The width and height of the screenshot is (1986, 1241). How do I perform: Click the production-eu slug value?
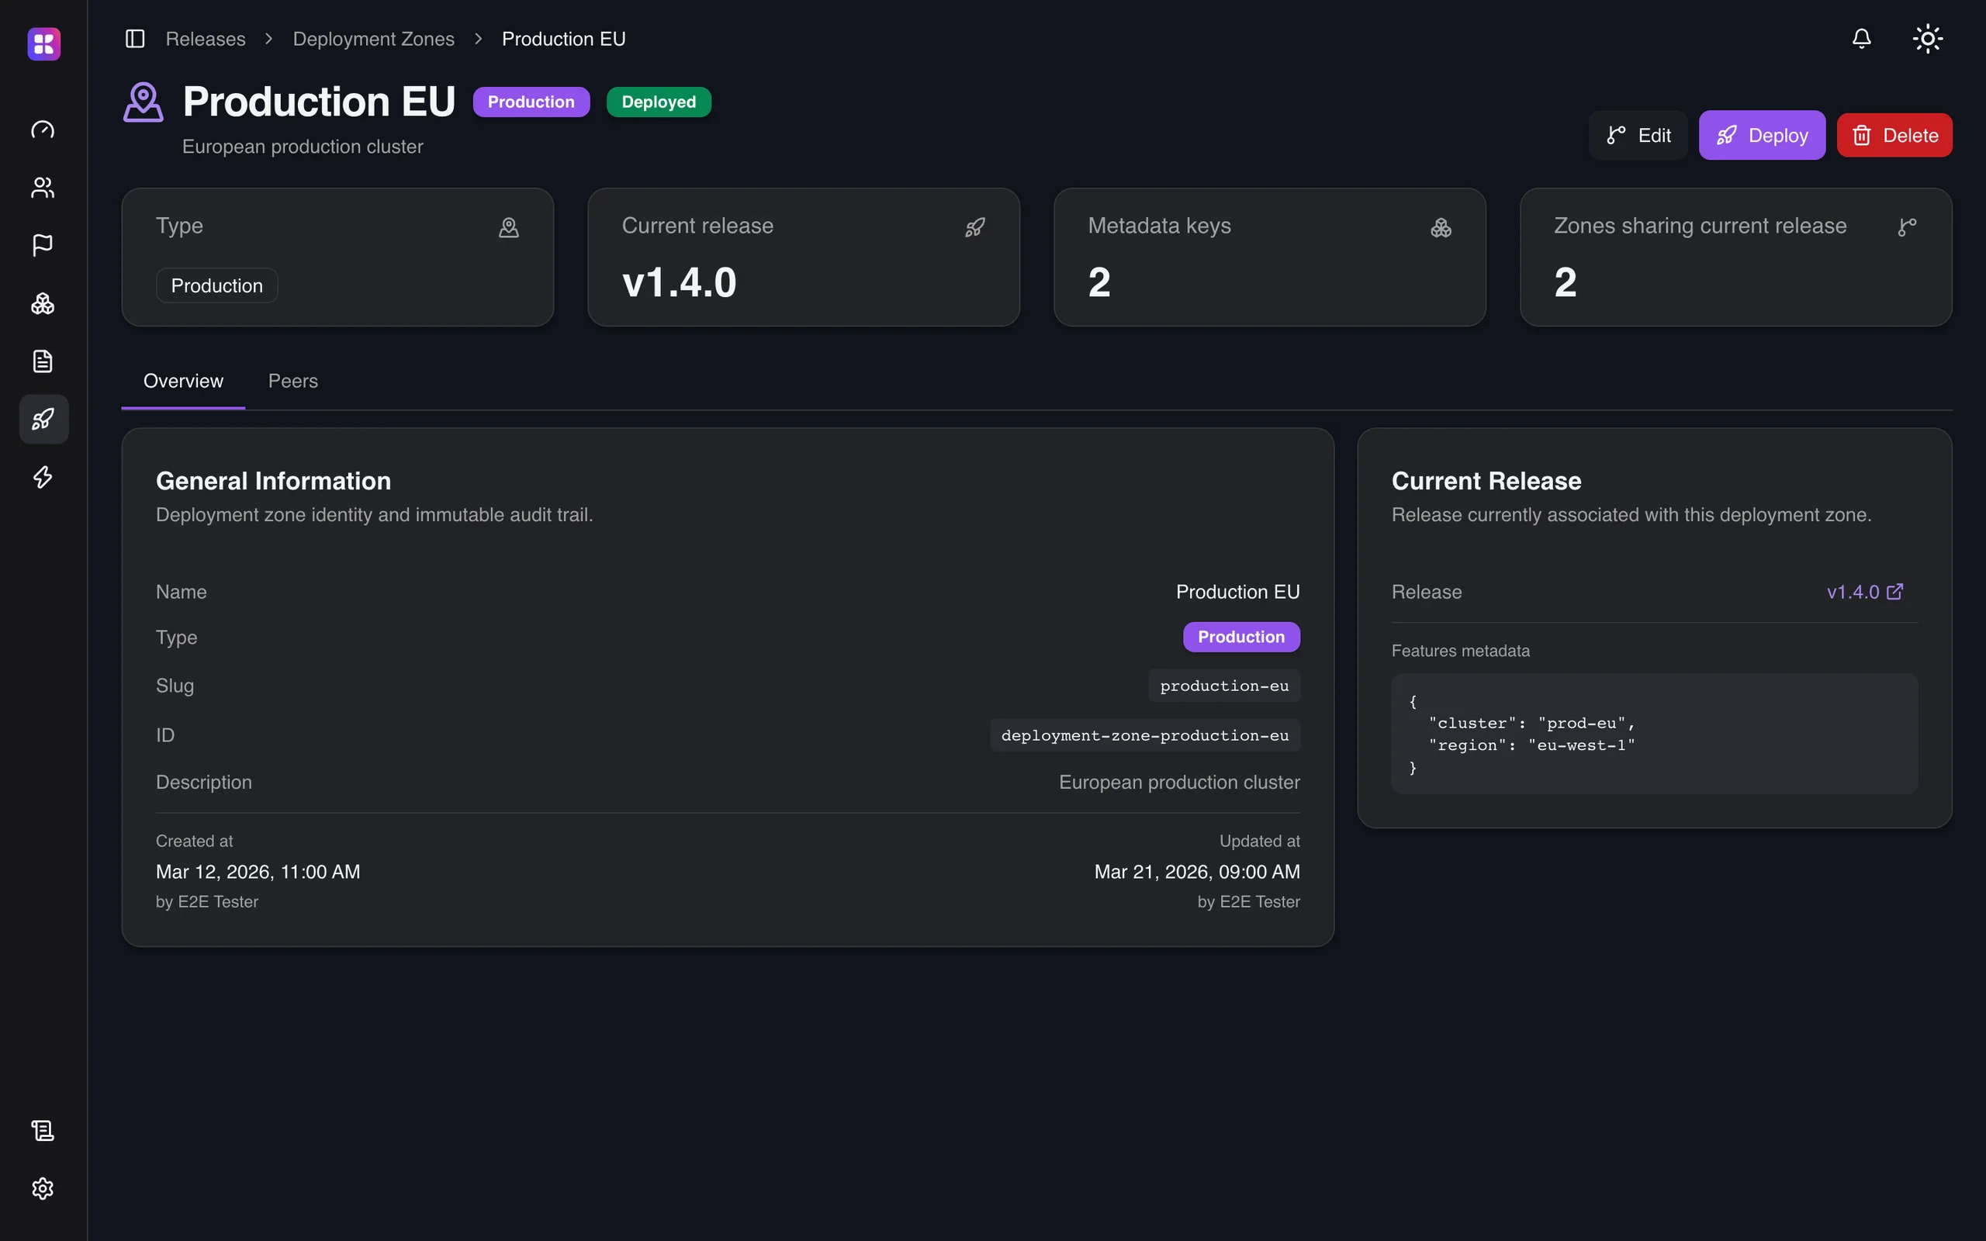pos(1224,686)
